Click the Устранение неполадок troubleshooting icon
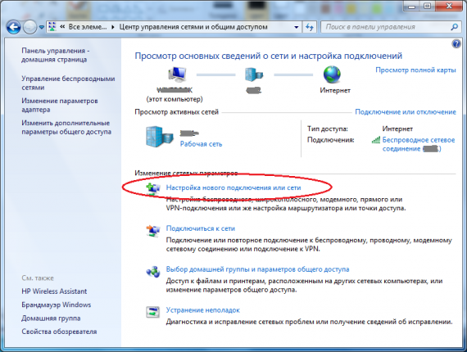Screen dimensions: 467x352 coord(152,312)
